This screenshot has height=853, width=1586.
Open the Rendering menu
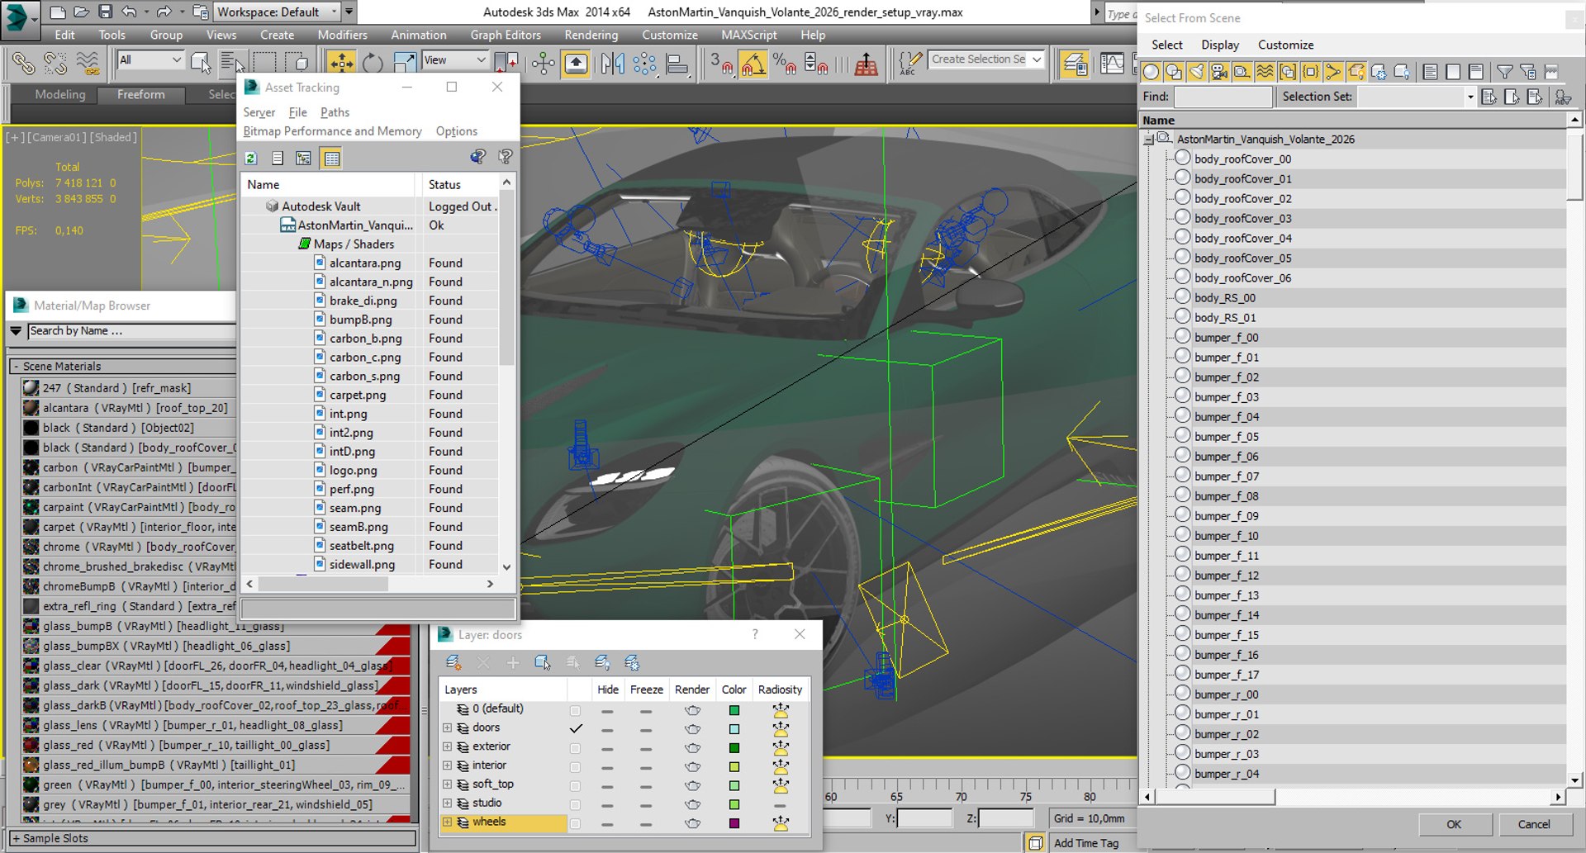pyautogui.click(x=591, y=35)
